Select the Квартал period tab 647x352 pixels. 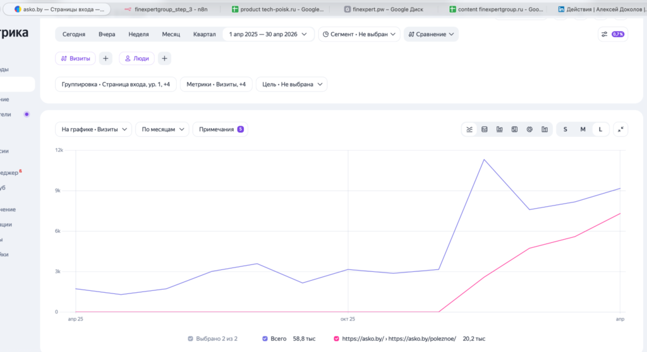point(204,34)
